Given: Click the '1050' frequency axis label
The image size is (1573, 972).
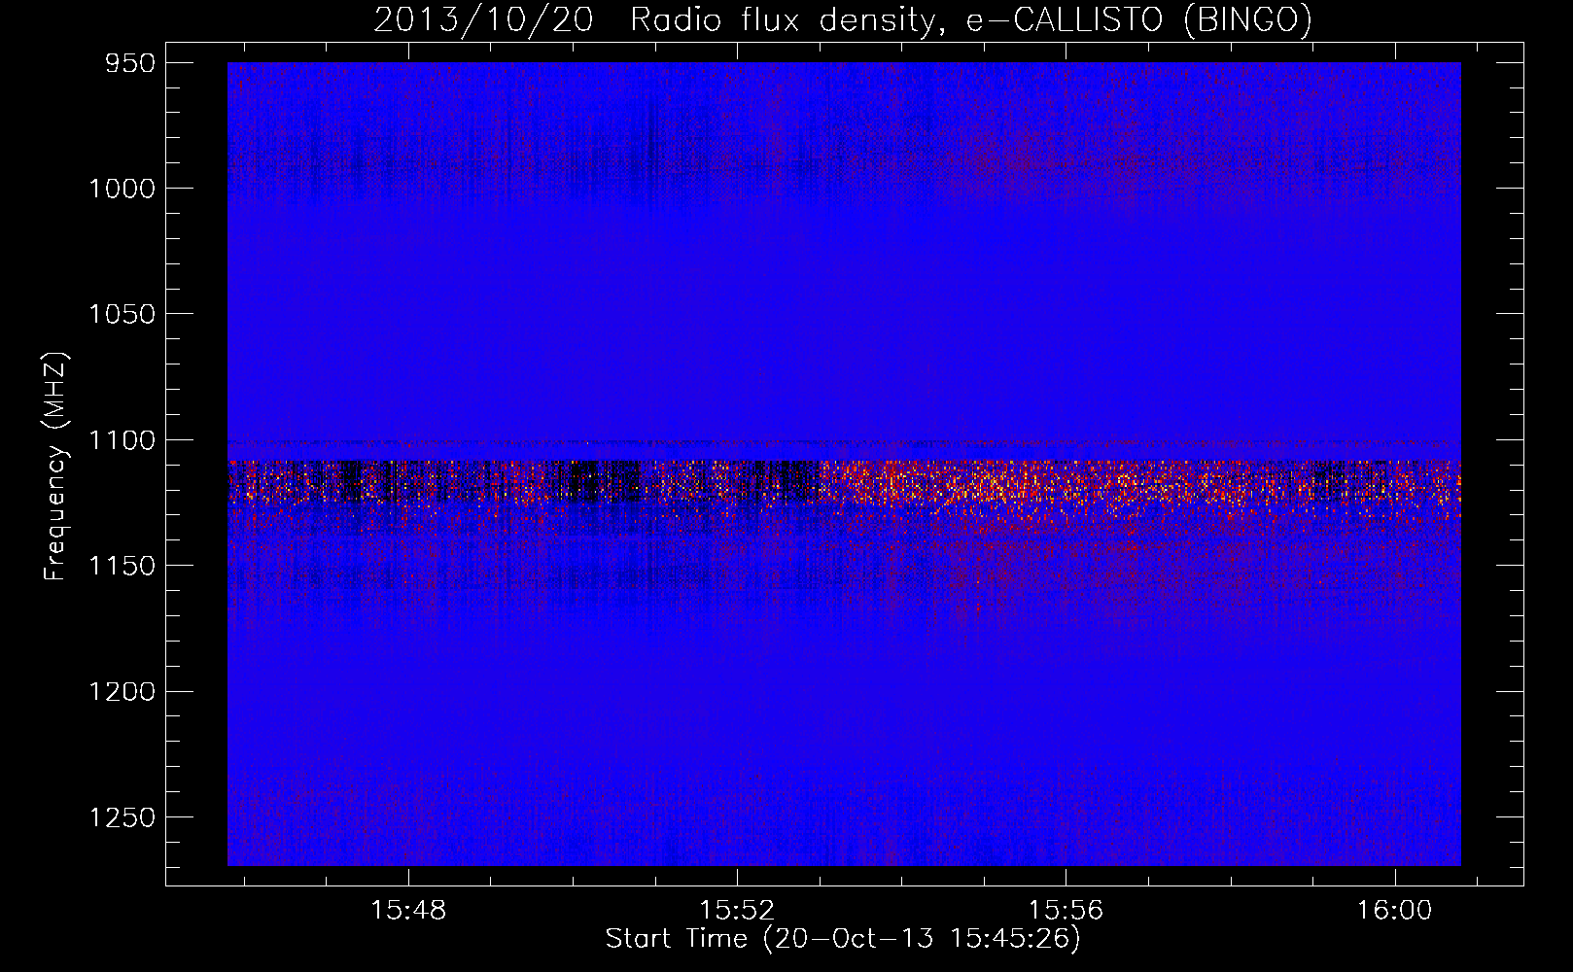Looking at the screenshot, I should 122,314.
